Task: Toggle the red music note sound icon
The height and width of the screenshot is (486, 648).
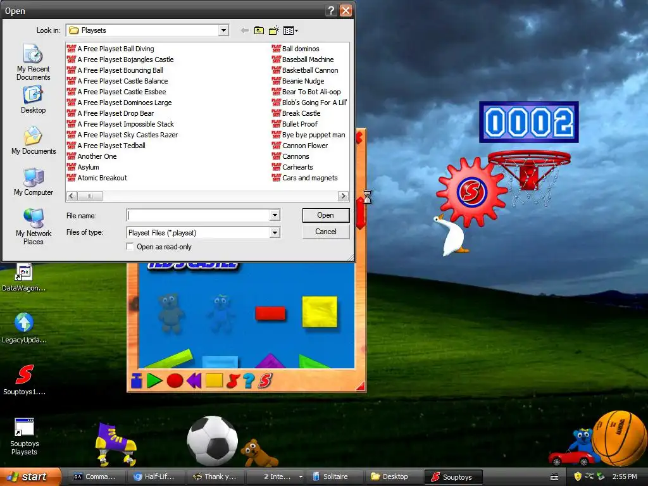Action: [234, 380]
